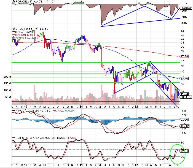The image size is (193, 168).
Task: Select the MA(50) 13.79 legend entry
Action: (24, 32)
